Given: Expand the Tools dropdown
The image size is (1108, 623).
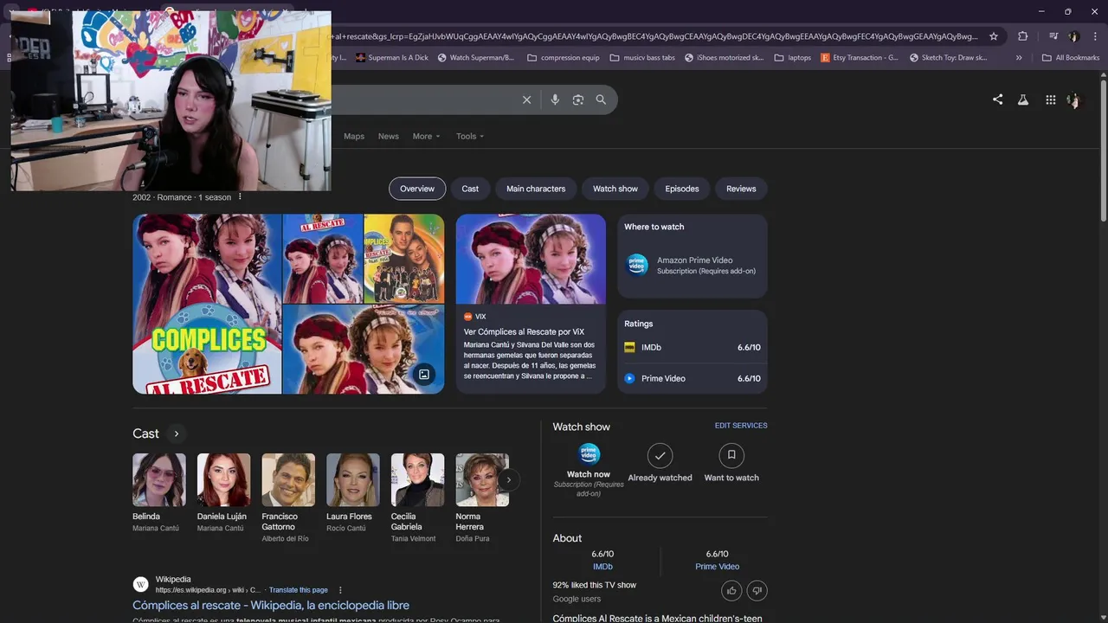Looking at the screenshot, I should (x=470, y=136).
